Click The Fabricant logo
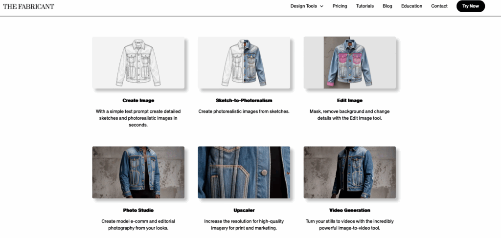The width and height of the screenshot is (501, 238). click(28, 6)
